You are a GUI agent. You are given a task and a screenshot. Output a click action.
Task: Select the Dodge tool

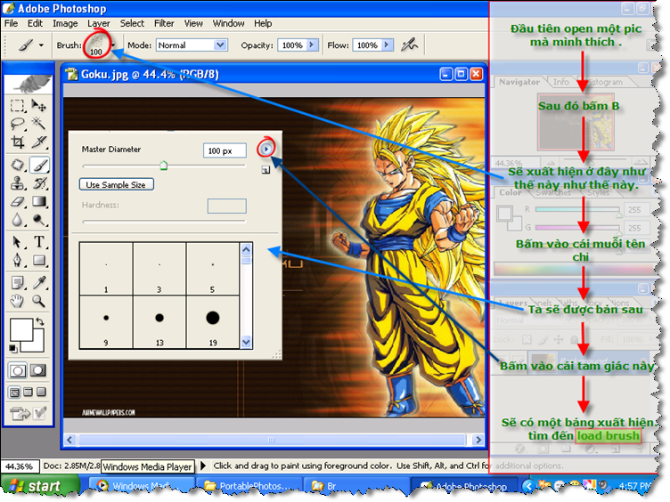point(39,220)
